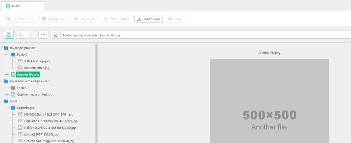Download the selected file
351x143 pixels.
[148, 19]
